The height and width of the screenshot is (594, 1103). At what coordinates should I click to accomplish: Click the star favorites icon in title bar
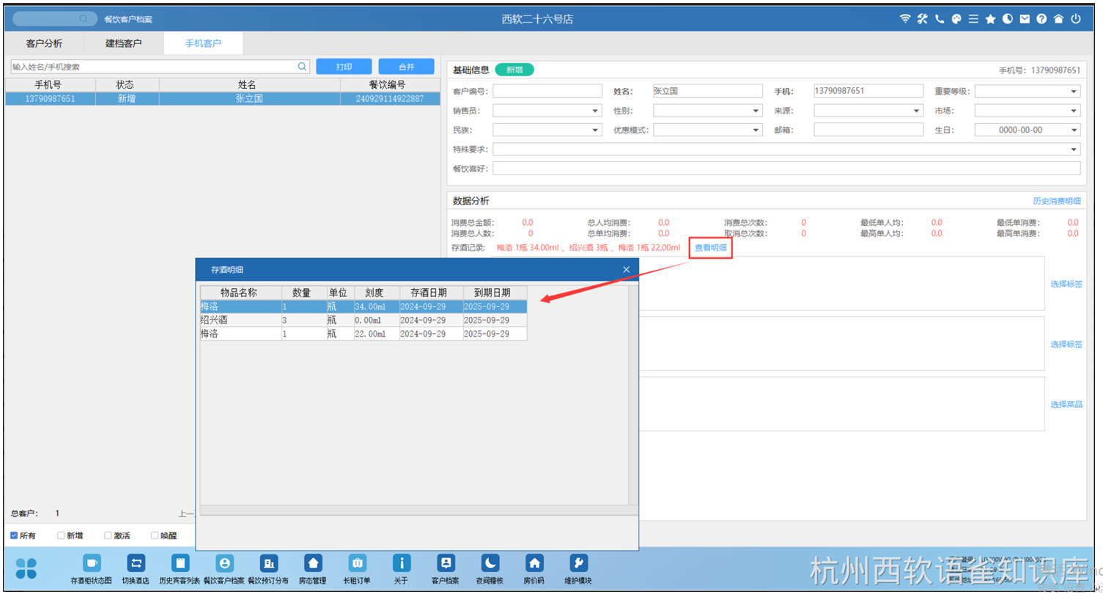point(991,19)
